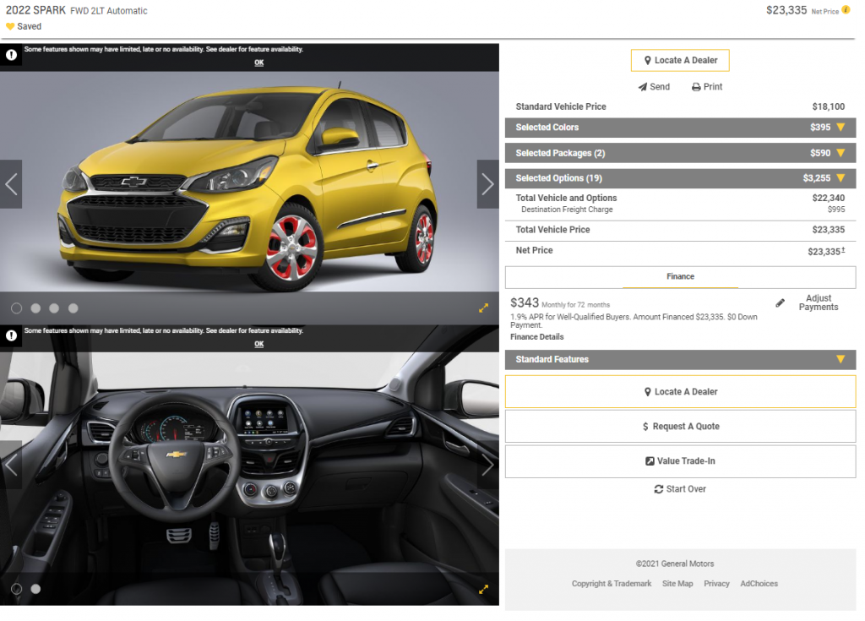Open the Finance Details link

point(536,337)
